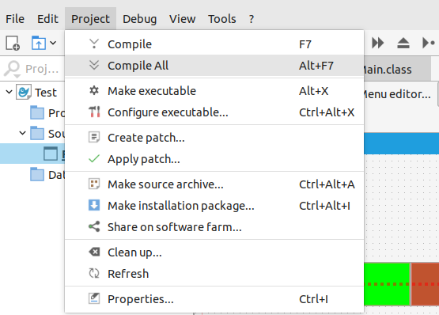The width and height of the screenshot is (439, 315).
Task: Collapse the Test project tree node
Action: [9, 92]
